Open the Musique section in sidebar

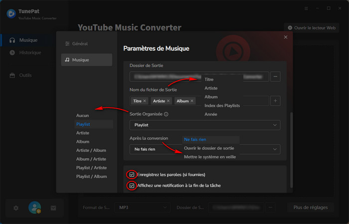(x=28, y=40)
